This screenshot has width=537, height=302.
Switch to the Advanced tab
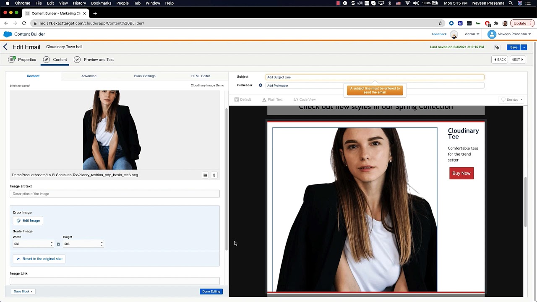click(89, 76)
